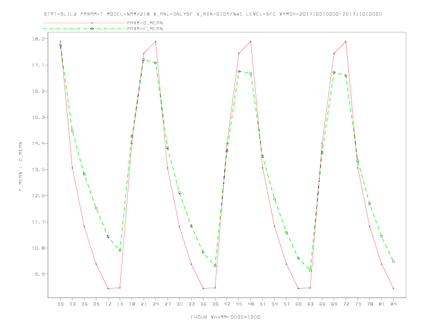The height and width of the screenshot is (331, 429).
Task: Click the 39 forecast hour tick label
Action: pyautogui.click(x=215, y=304)
